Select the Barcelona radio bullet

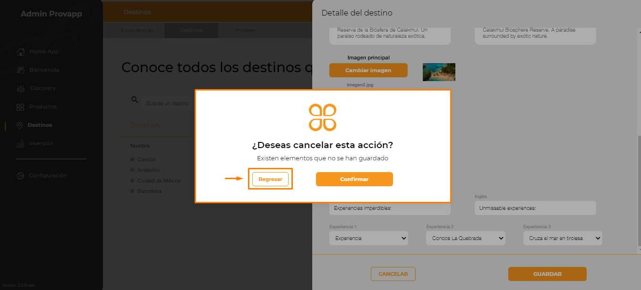click(x=133, y=191)
